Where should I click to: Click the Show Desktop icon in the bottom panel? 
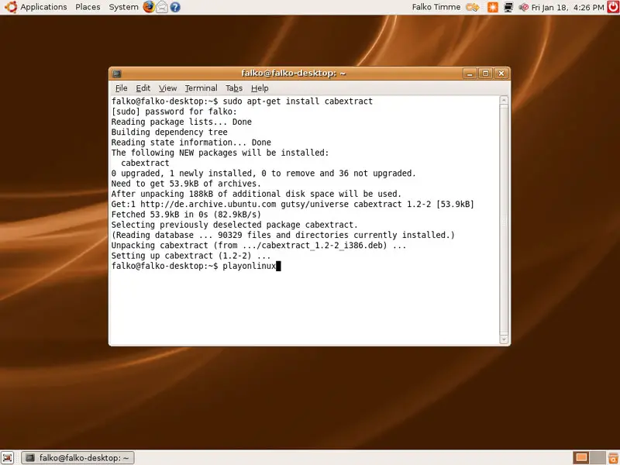click(x=7, y=458)
